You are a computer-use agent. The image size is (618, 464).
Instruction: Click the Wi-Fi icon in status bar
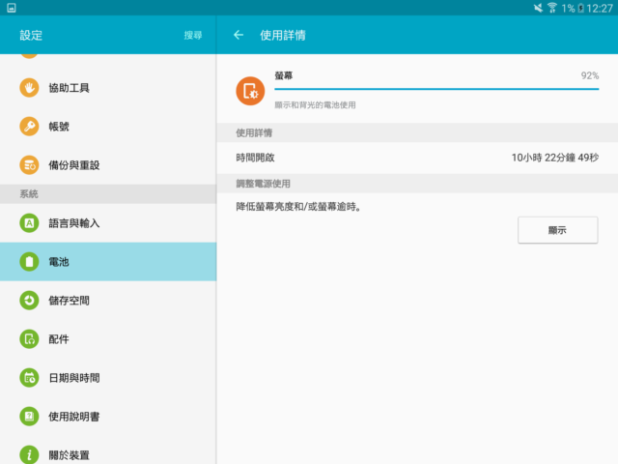(551, 8)
